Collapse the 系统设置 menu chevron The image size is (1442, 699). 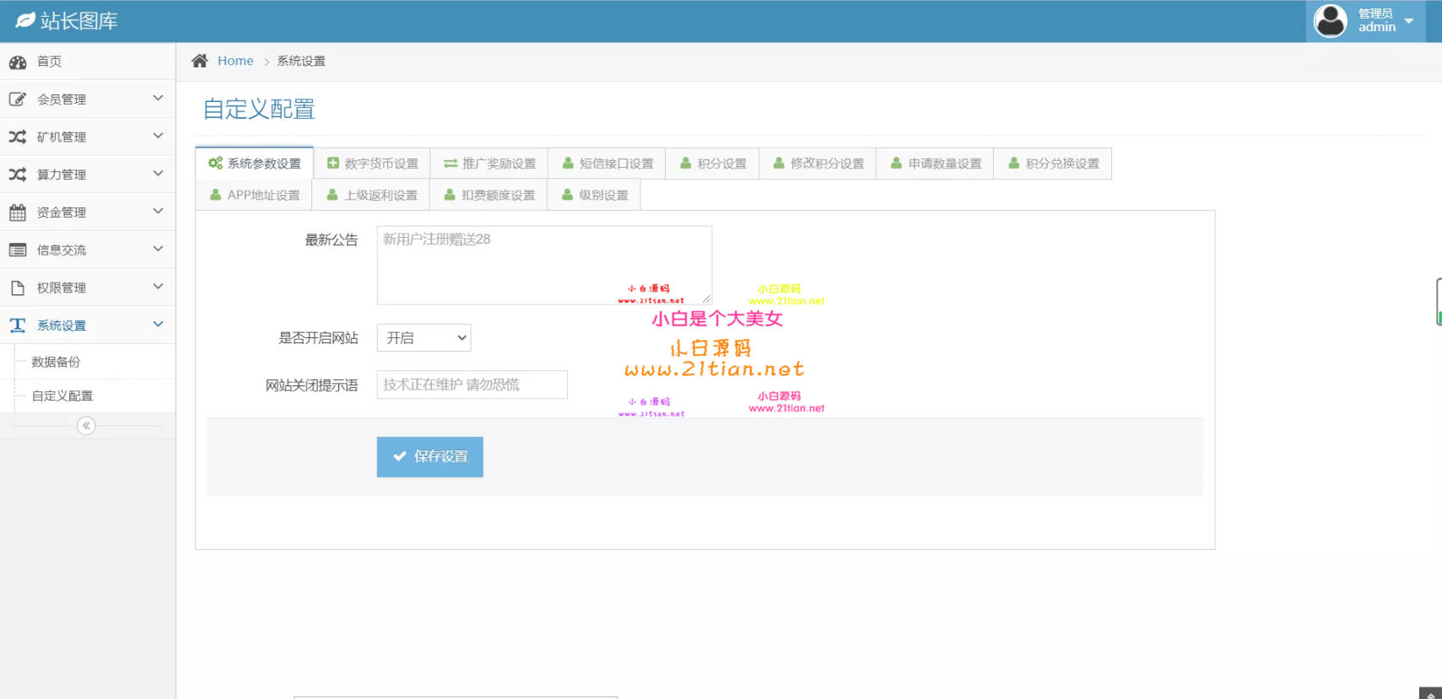(x=158, y=325)
